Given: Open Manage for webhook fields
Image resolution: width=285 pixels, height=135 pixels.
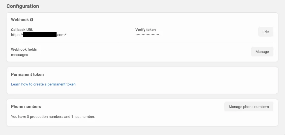Looking at the screenshot, I should [x=262, y=52].
